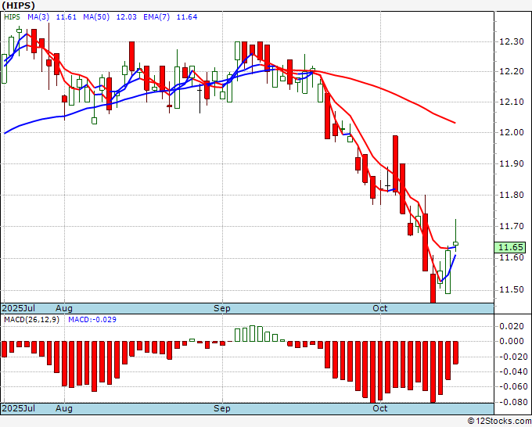
Task: Click the MA(50) legend label
Action: pos(96,17)
